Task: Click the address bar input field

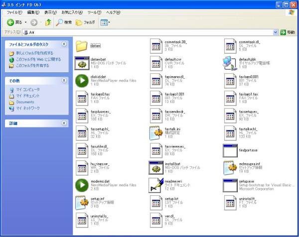Action: click(x=149, y=32)
